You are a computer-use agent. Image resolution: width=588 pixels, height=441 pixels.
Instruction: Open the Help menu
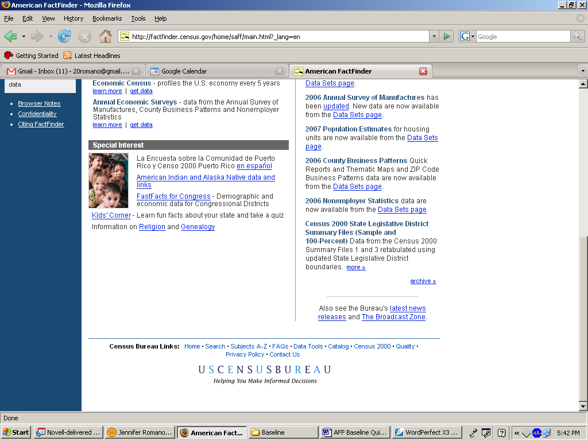point(161,18)
